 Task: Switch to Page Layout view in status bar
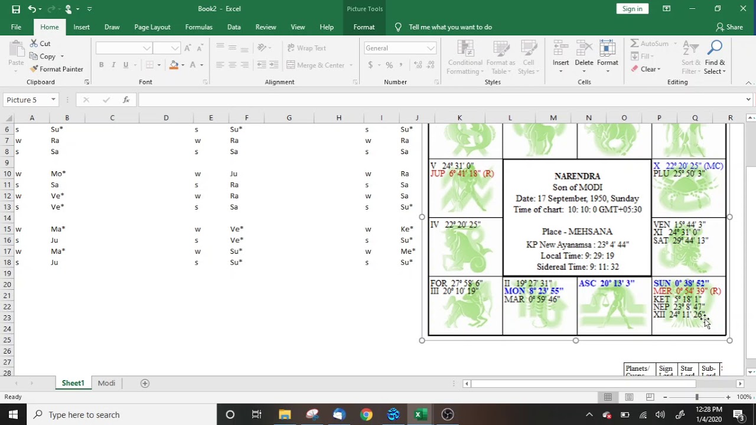click(629, 397)
